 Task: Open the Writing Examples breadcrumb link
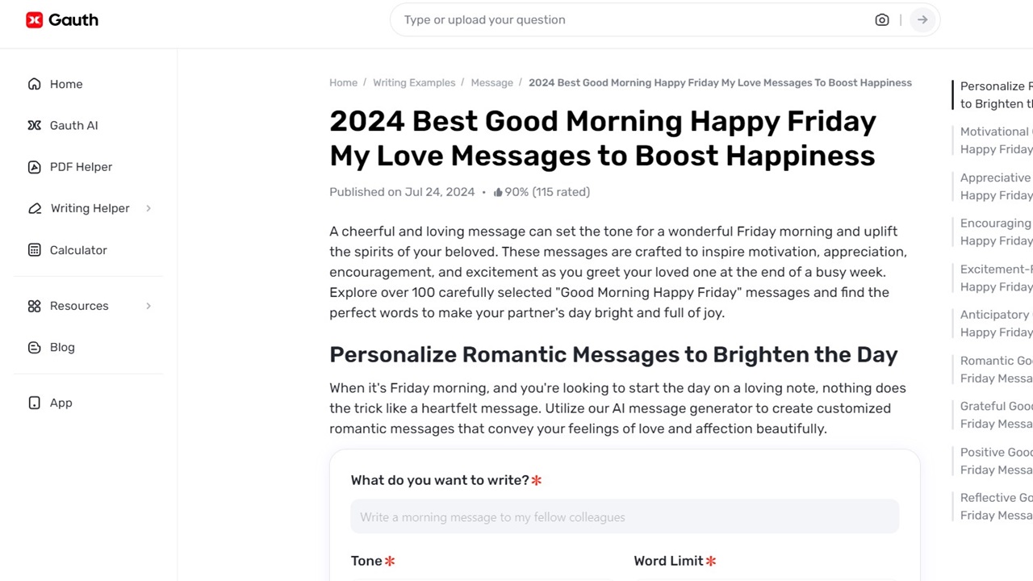pos(414,82)
